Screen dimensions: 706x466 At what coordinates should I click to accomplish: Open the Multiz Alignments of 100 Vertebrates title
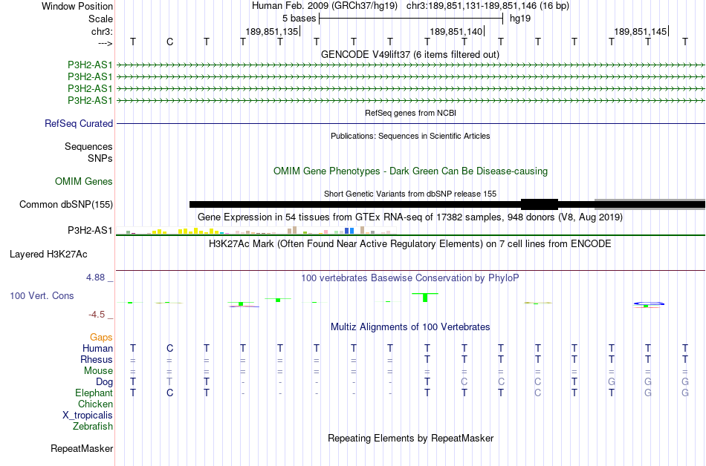[410, 327]
